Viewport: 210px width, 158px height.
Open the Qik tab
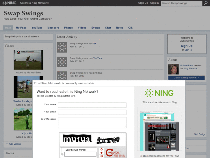pos(130,28)
